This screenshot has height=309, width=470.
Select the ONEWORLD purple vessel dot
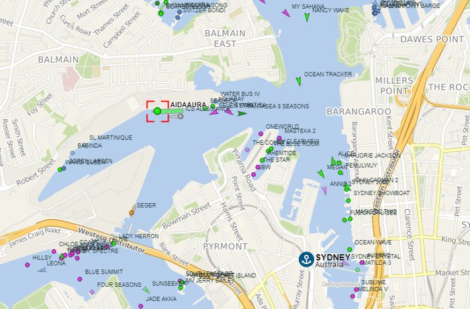(x=261, y=133)
